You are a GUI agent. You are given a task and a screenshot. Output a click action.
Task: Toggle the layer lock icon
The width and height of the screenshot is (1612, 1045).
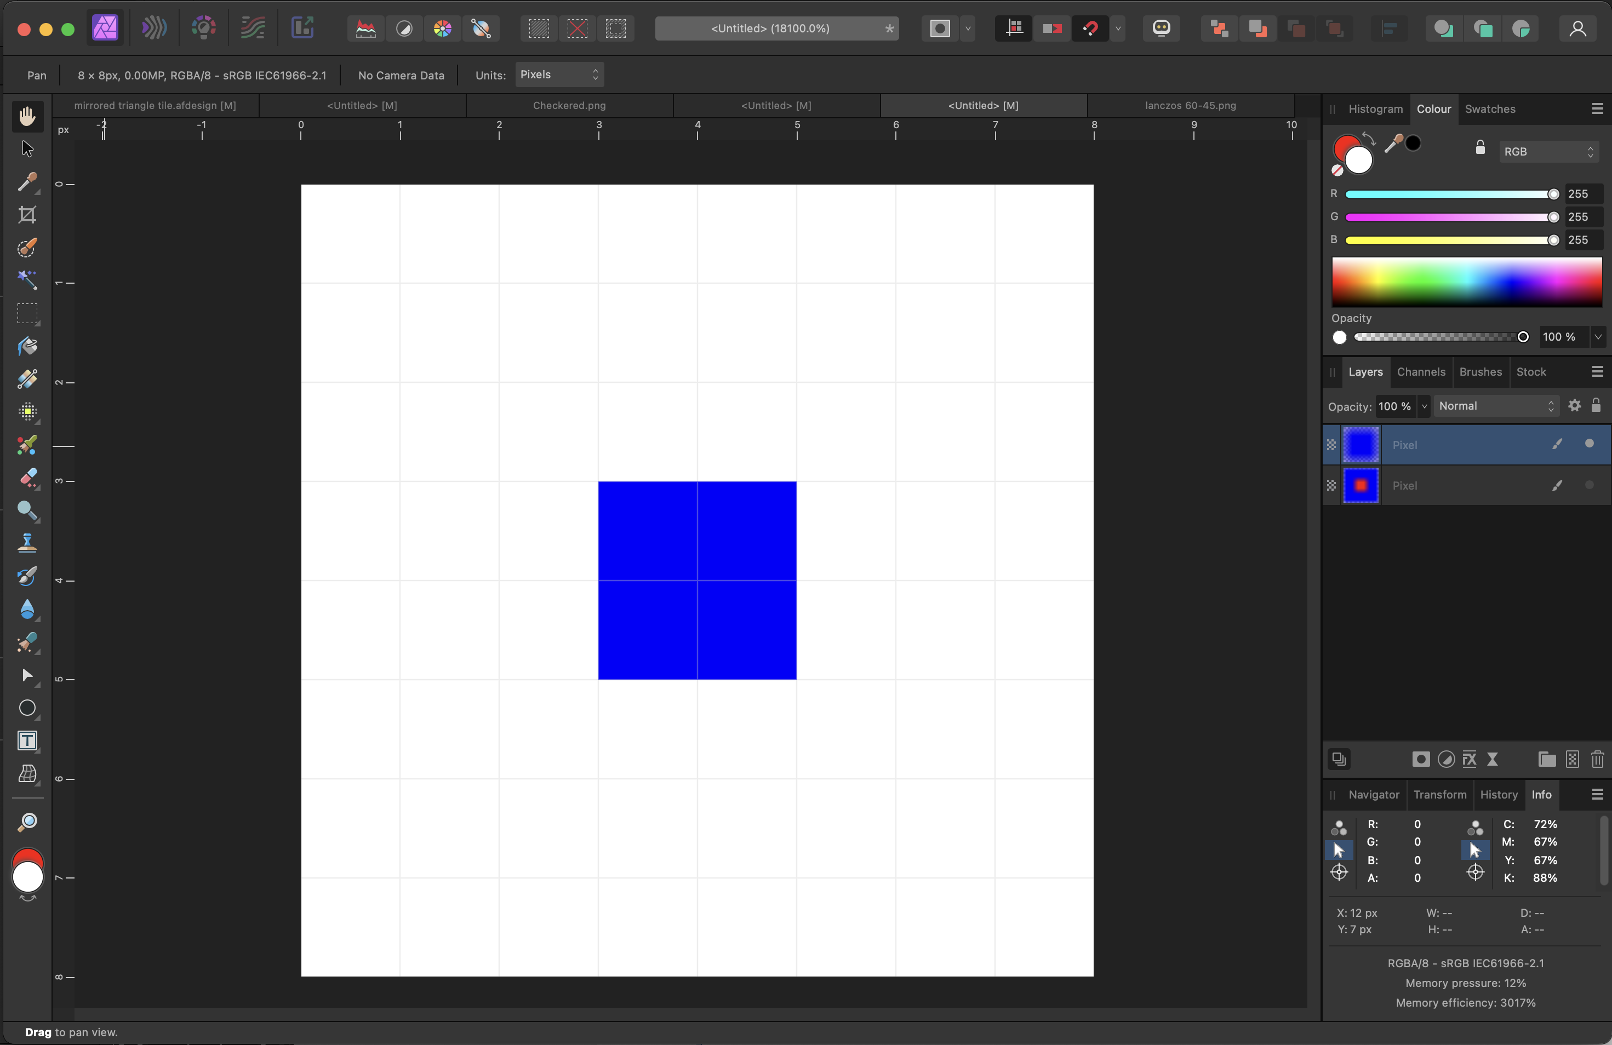click(x=1596, y=405)
